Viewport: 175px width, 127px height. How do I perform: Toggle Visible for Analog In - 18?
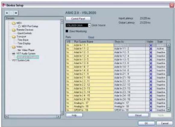point(151,107)
